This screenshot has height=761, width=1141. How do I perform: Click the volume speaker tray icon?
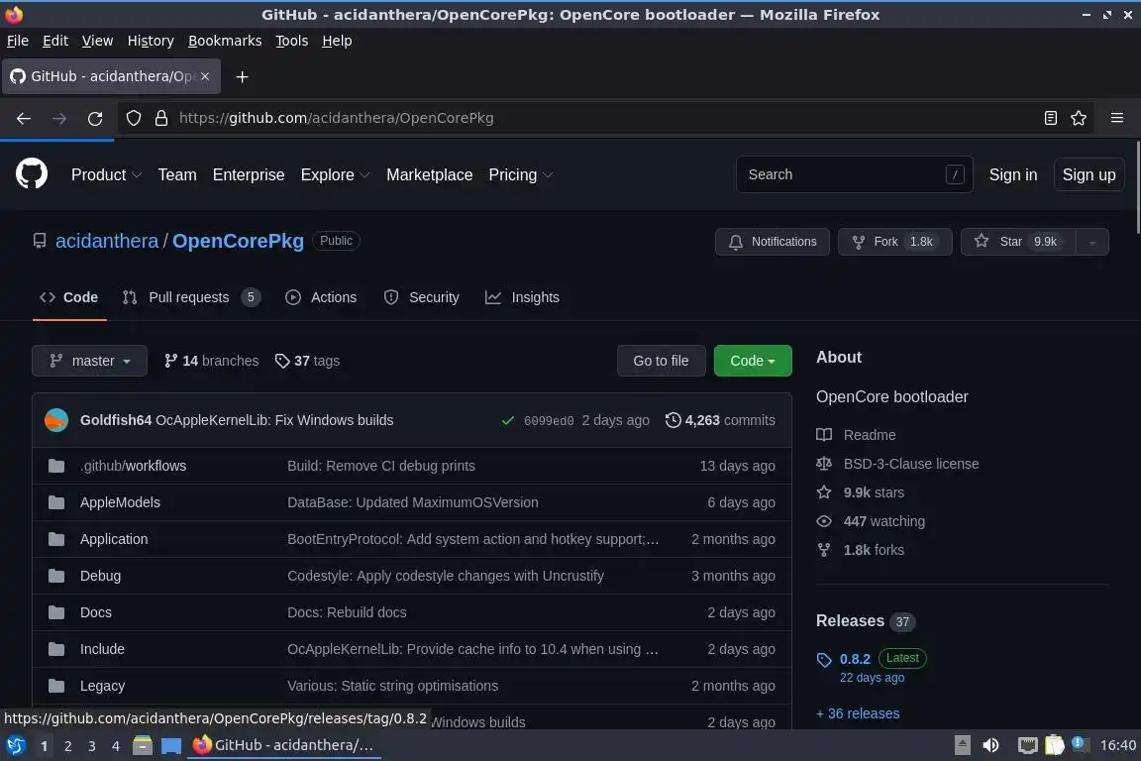pyautogui.click(x=990, y=745)
